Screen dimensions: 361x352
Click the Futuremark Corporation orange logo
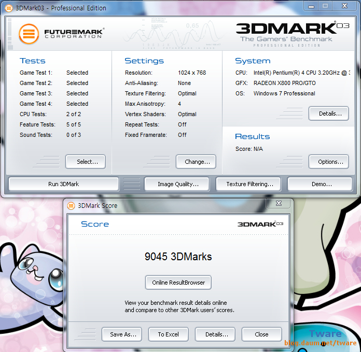[x=29, y=34]
